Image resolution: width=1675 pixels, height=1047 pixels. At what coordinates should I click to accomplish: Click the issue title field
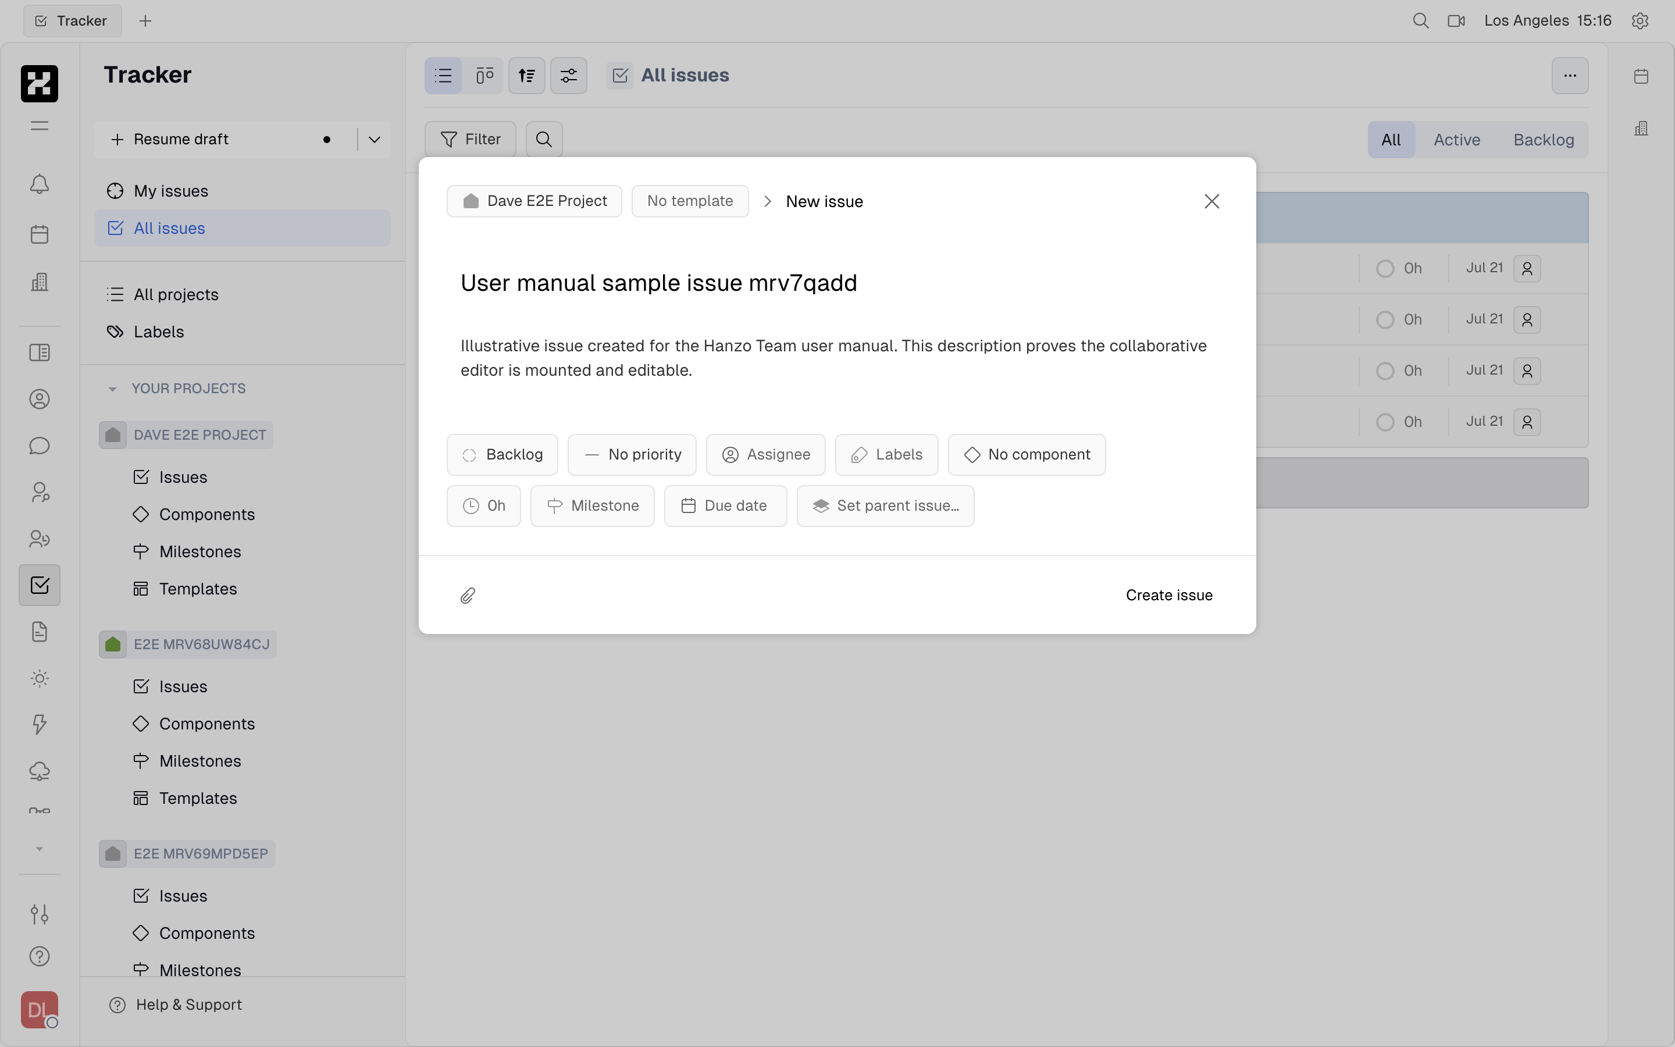(837, 283)
